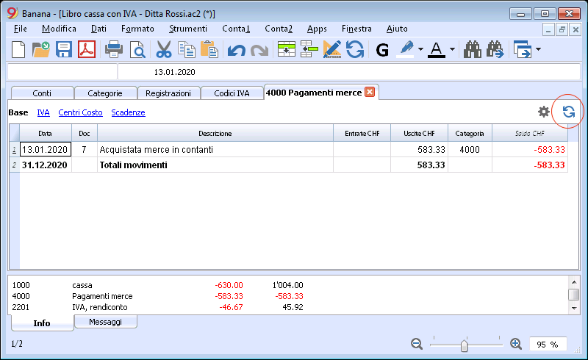Save the file with floppy disk icon
Viewport: 588px width, 360px height.
tap(64, 49)
